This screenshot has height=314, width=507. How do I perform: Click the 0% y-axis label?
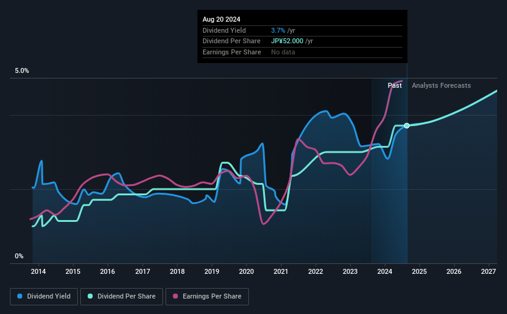19,256
